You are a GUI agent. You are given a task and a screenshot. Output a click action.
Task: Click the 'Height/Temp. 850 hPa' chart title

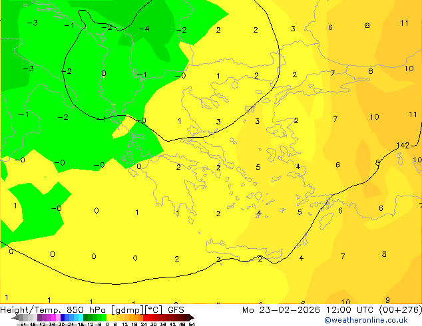[x=53, y=310]
